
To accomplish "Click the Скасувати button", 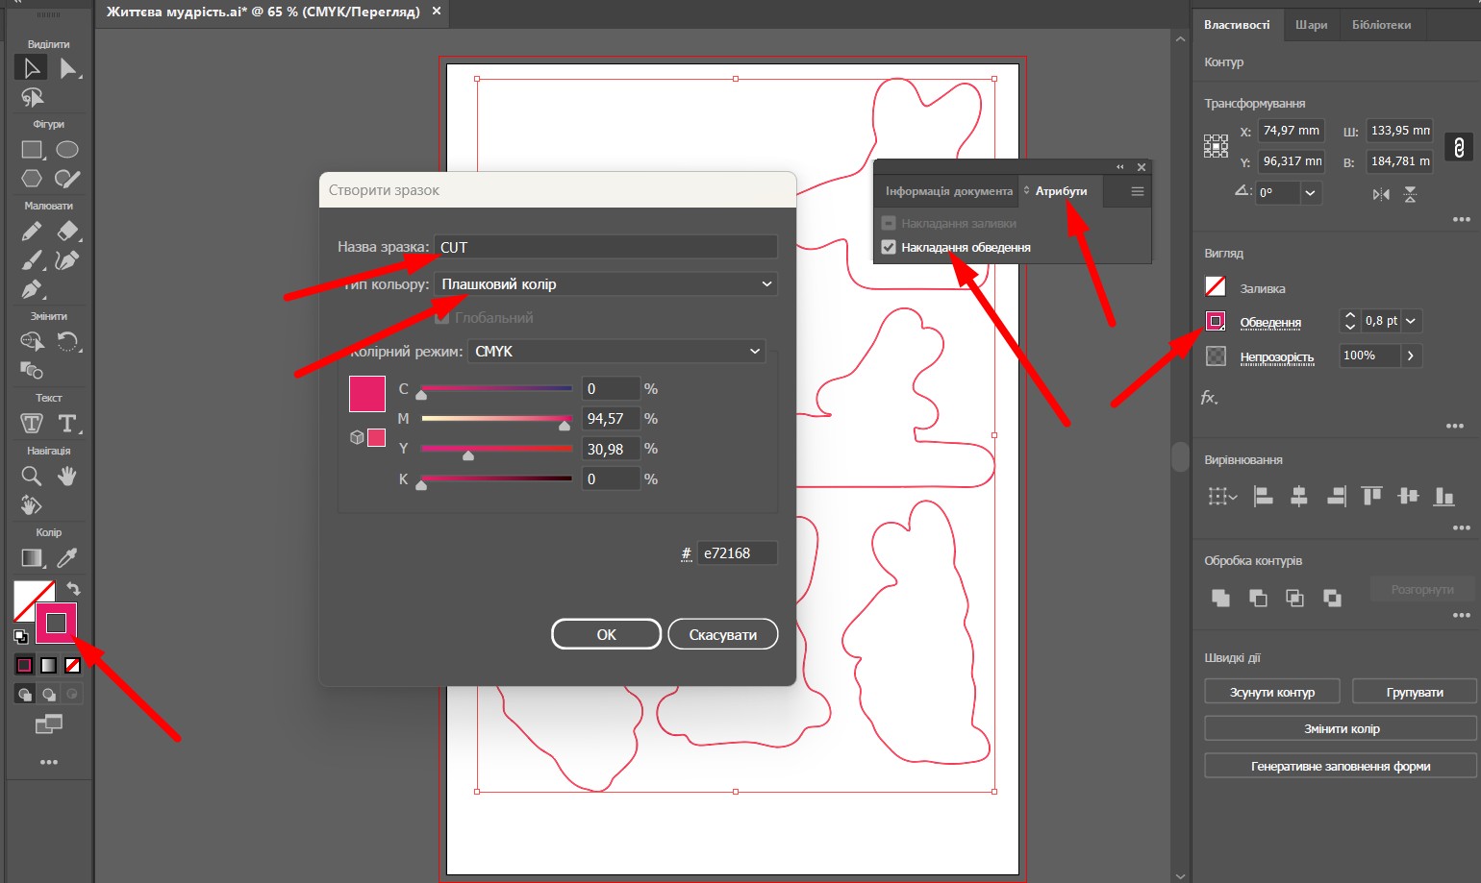I will (722, 634).
